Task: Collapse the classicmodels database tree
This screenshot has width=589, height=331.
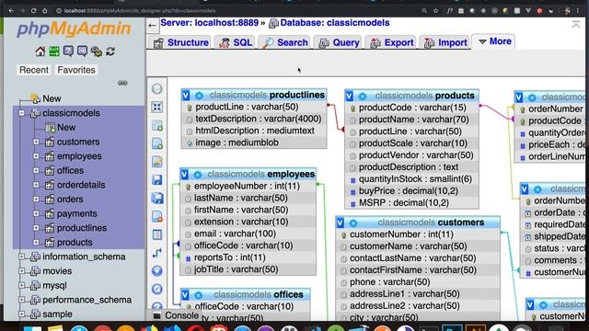Action: 22,113
